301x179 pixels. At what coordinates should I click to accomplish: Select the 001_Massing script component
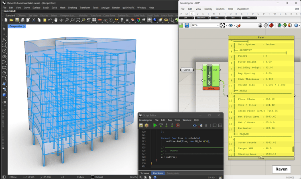210,75
